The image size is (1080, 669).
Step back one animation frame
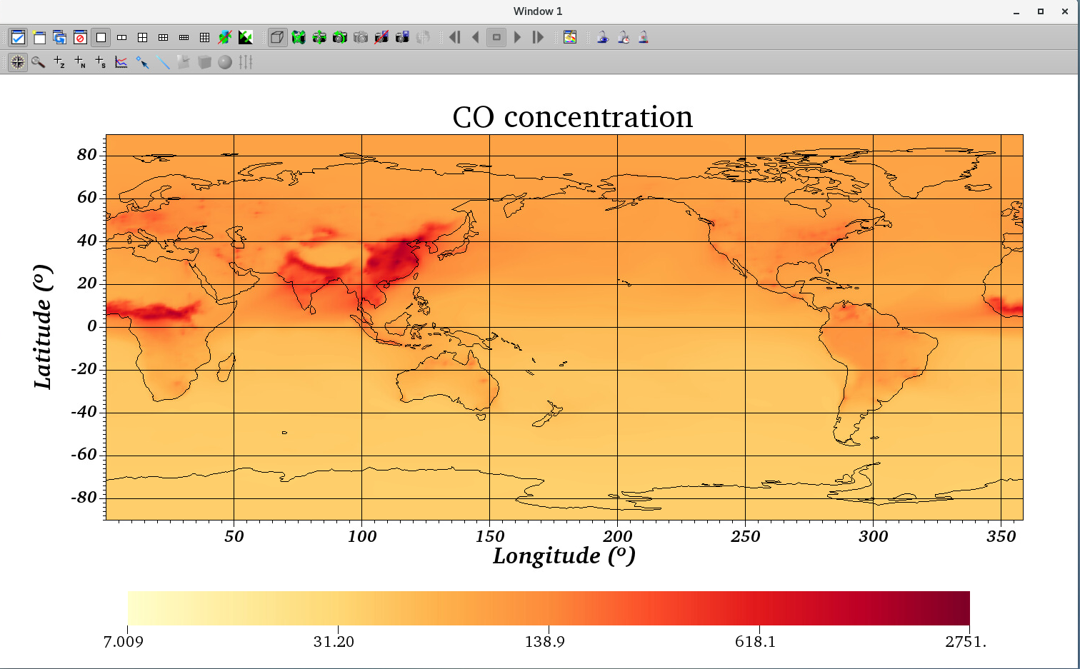476,37
